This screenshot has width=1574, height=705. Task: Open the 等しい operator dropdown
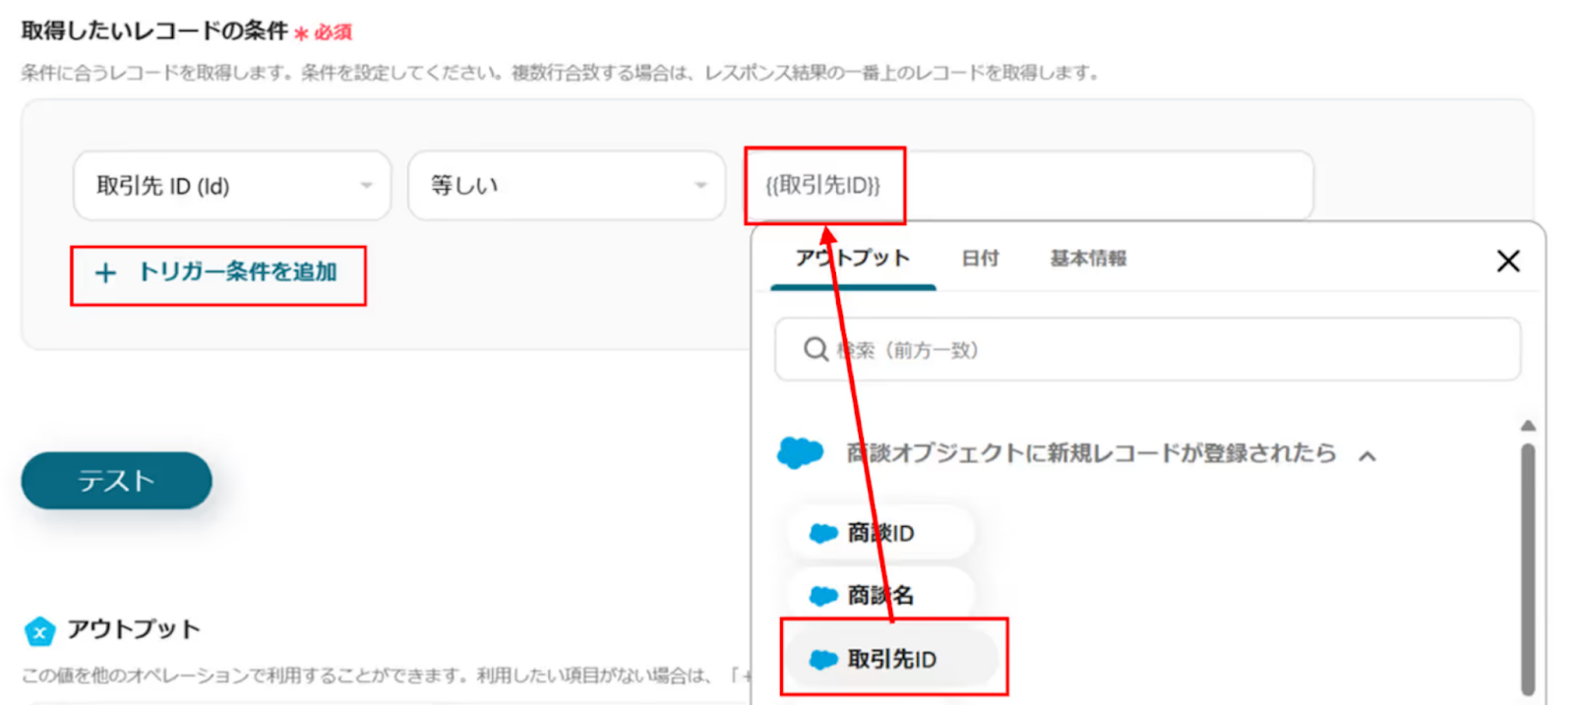coord(567,186)
